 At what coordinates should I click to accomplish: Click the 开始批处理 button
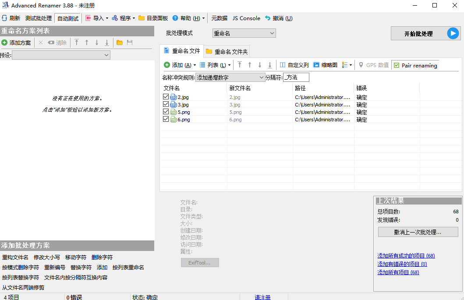(425, 33)
